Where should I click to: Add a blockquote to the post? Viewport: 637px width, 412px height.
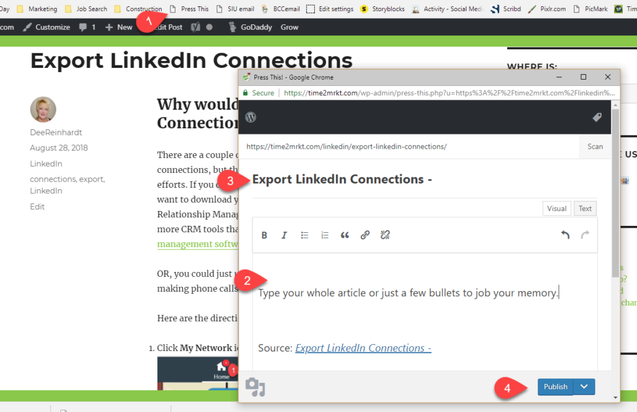pos(345,235)
